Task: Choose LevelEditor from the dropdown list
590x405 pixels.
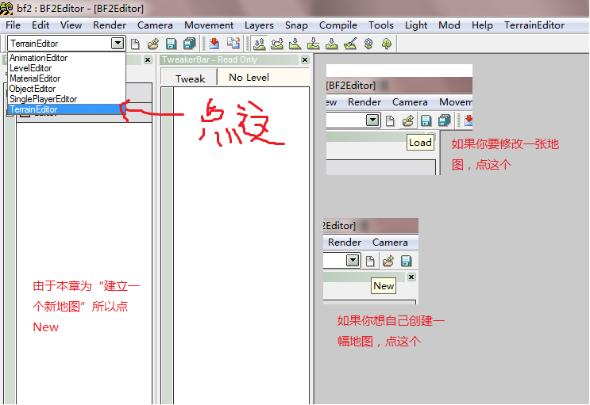Action: [x=30, y=68]
